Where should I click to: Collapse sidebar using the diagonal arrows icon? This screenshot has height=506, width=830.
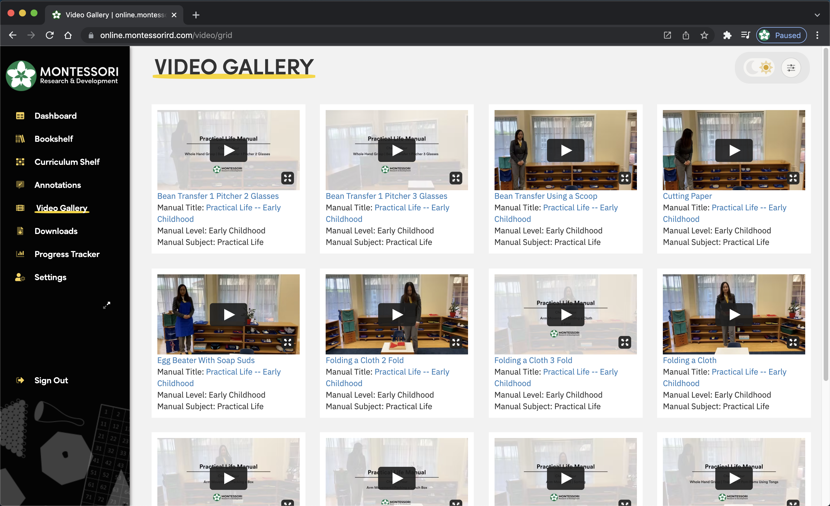[x=106, y=305]
